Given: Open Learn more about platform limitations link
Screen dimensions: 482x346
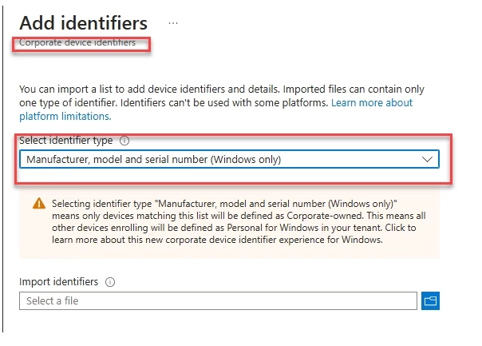Looking at the screenshot, I should click(372, 103).
